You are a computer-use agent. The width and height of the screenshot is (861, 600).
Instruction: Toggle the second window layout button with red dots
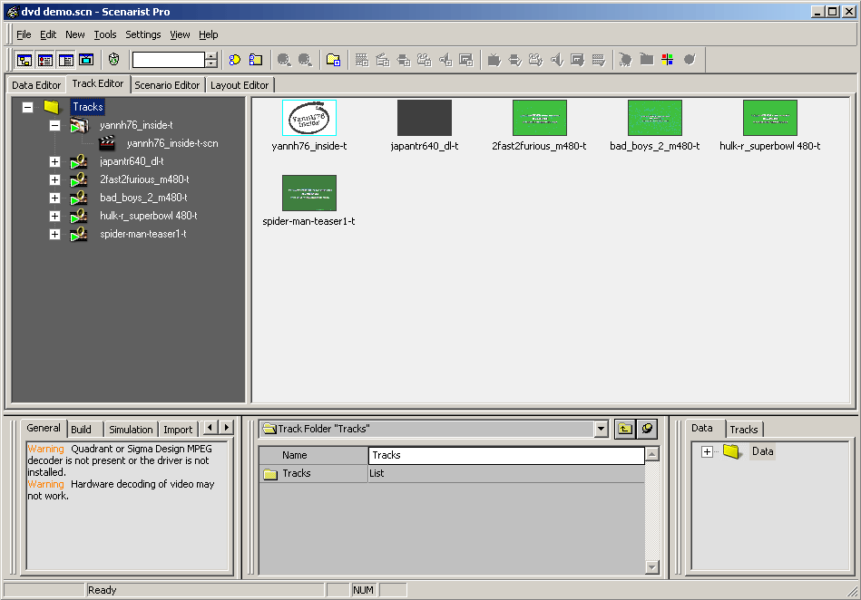[x=45, y=60]
